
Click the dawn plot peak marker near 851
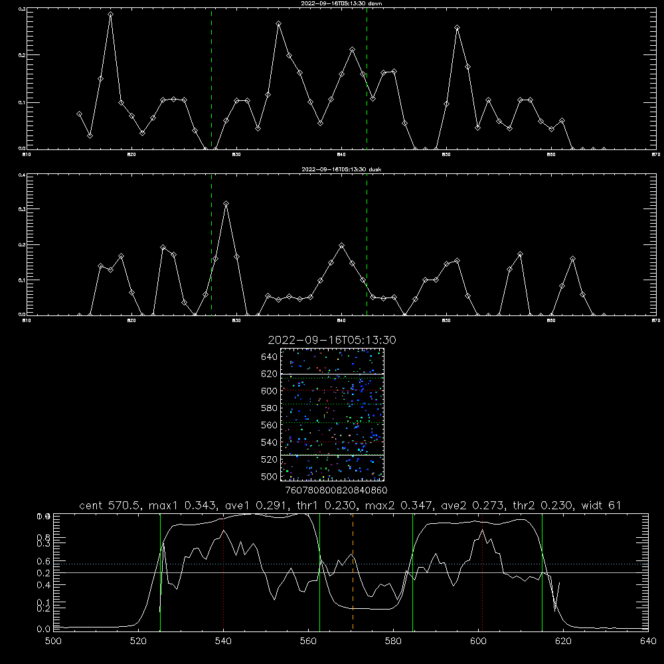click(x=457, y=27)
